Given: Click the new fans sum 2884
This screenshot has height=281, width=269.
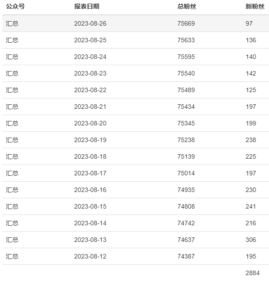Looking at the screenshot, I should click(x=252, y=273).
